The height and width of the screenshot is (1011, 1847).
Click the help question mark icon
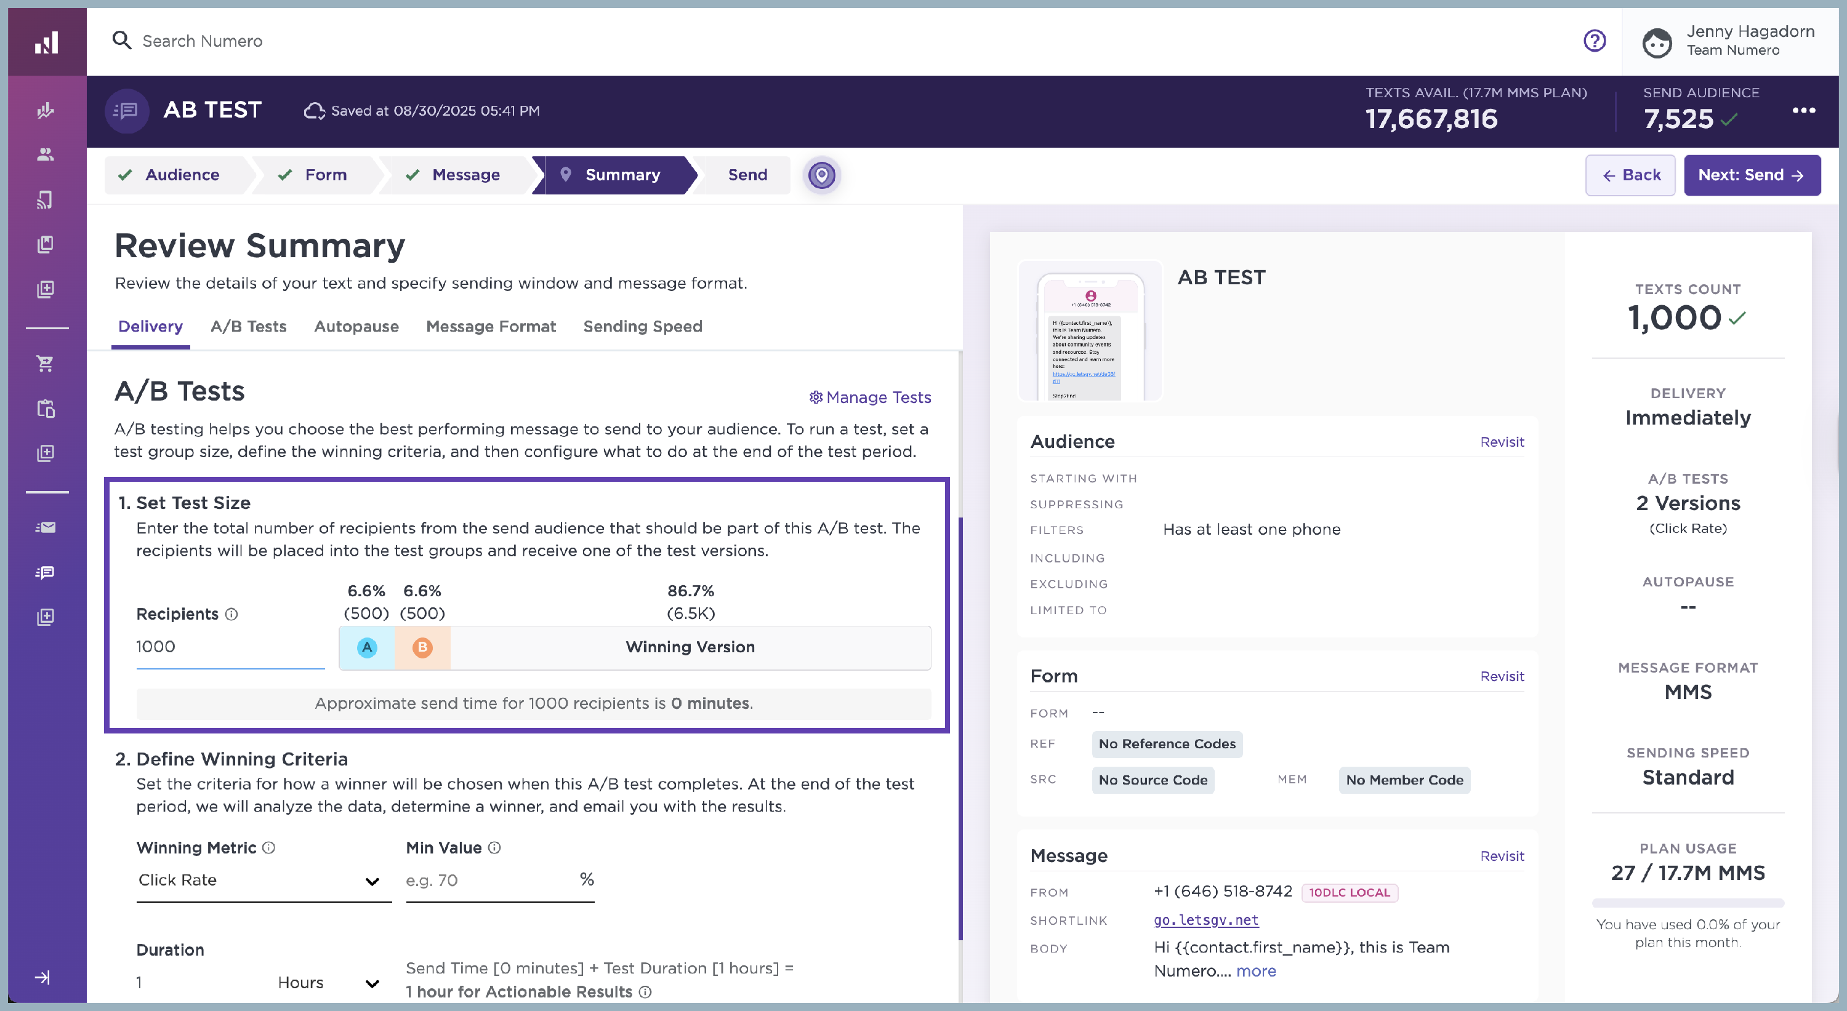[x=1594, y=41]
